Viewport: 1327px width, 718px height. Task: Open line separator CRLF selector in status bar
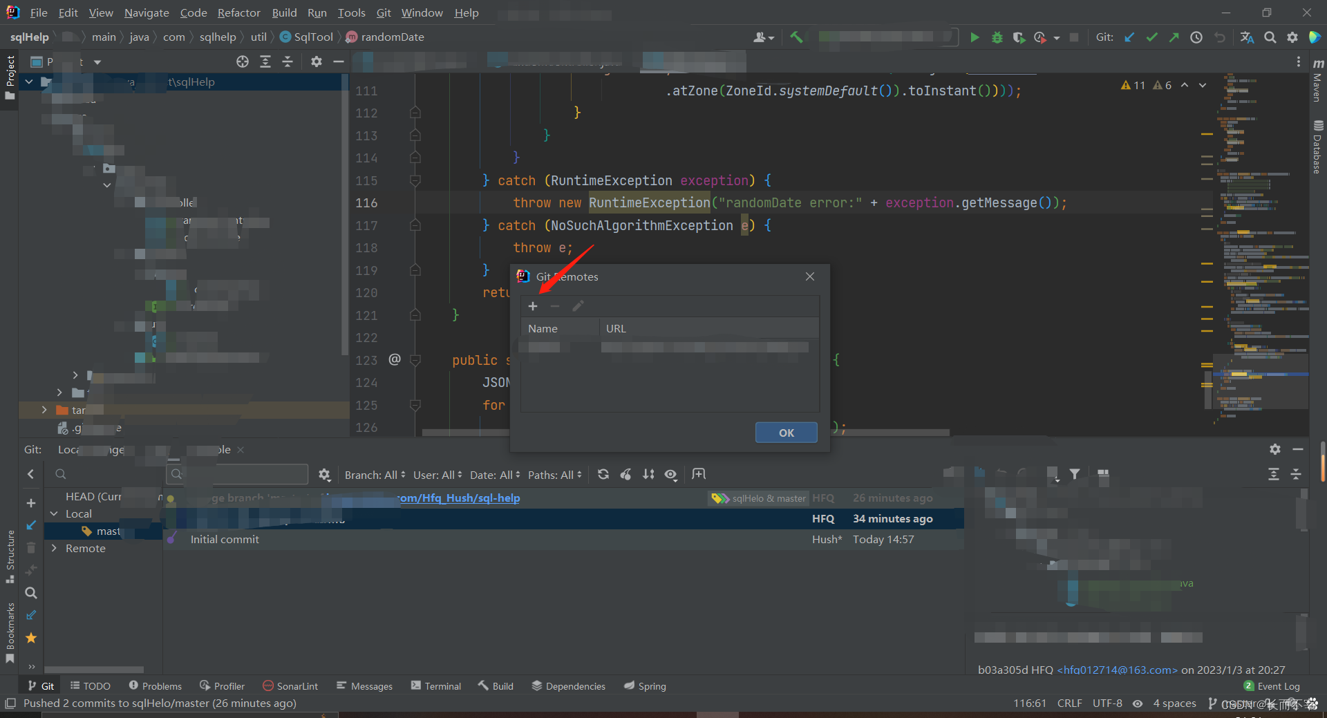click(x=1069, y=703)
